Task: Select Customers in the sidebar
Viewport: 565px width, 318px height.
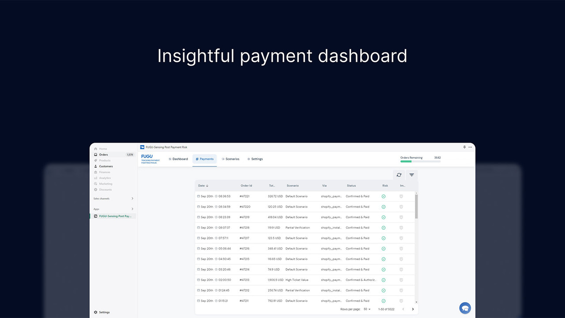Action: click(x=103, y=166)
